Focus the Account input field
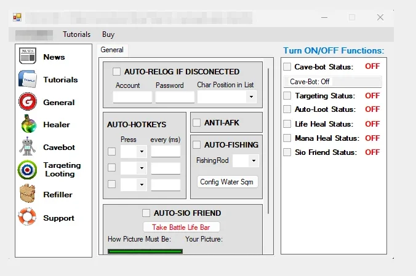Screen dimensions: 416x276 click(132, 97)
